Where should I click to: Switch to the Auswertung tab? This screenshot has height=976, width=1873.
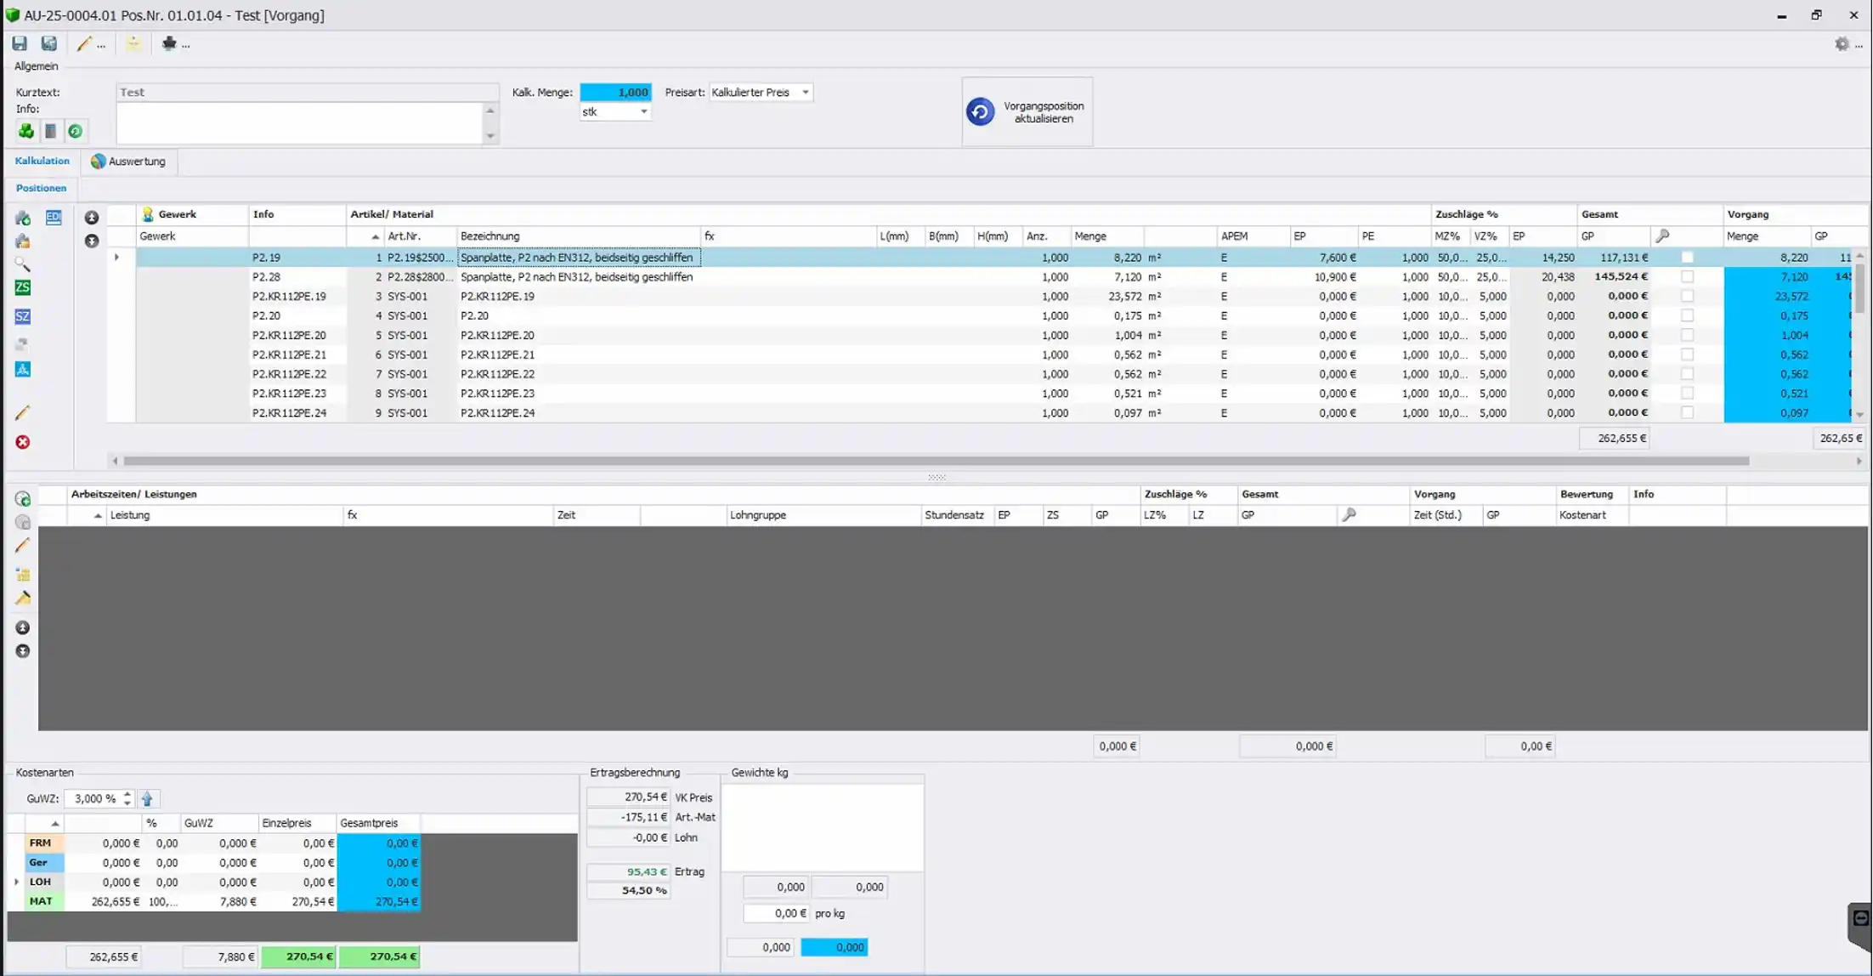[129, 162]
